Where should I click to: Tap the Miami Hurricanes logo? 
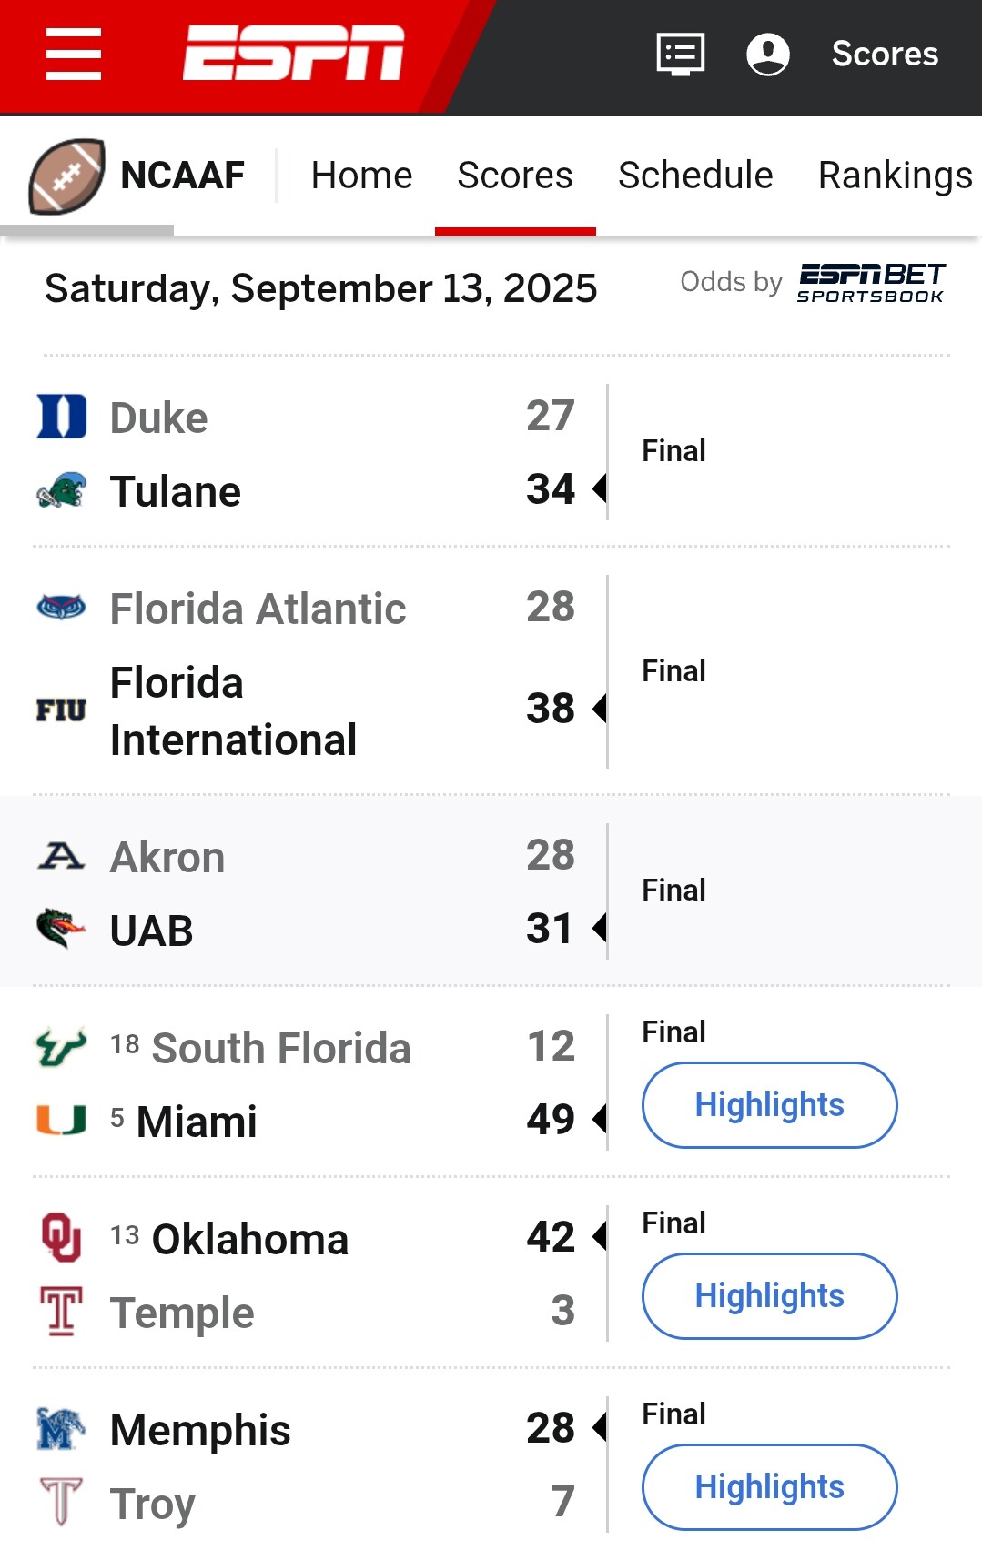[x=62, y=1121]
